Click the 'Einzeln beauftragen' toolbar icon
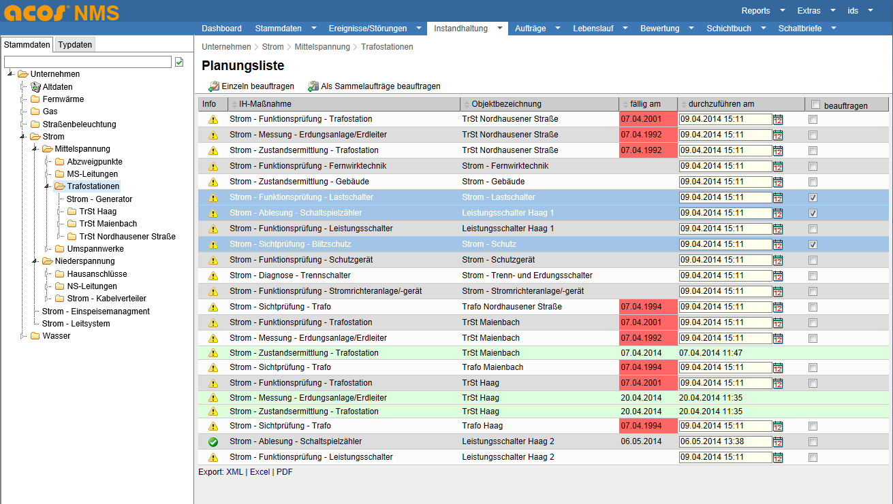Viewport: 893px width, 504px height. [214, 86]
